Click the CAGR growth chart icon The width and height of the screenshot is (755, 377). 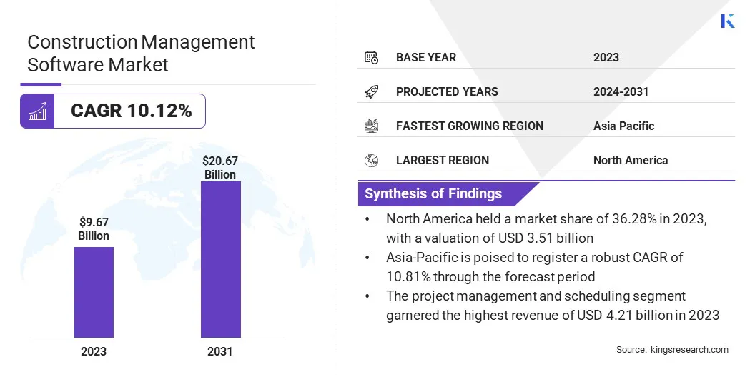pyautogui.click(x=37, y=111)
